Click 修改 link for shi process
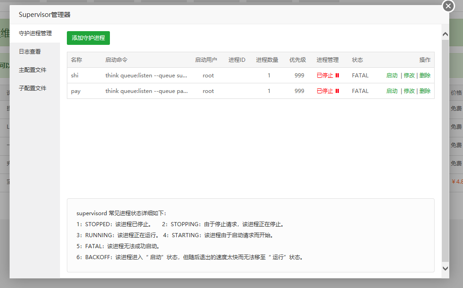 coord(409,76)
